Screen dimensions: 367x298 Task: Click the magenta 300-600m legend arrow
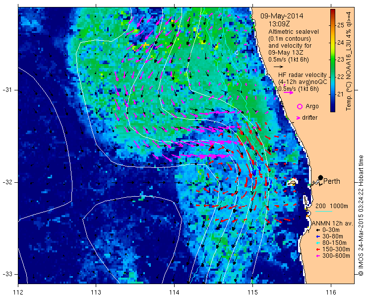point(318,256)
